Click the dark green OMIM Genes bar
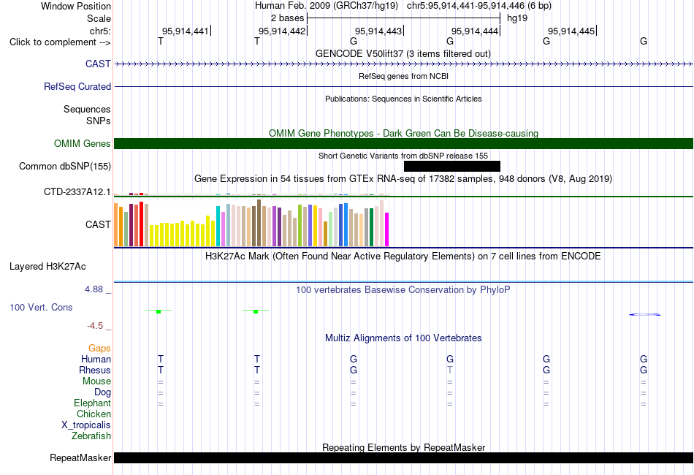The height and width of the screenshot is (475, 694). (403, 143)
